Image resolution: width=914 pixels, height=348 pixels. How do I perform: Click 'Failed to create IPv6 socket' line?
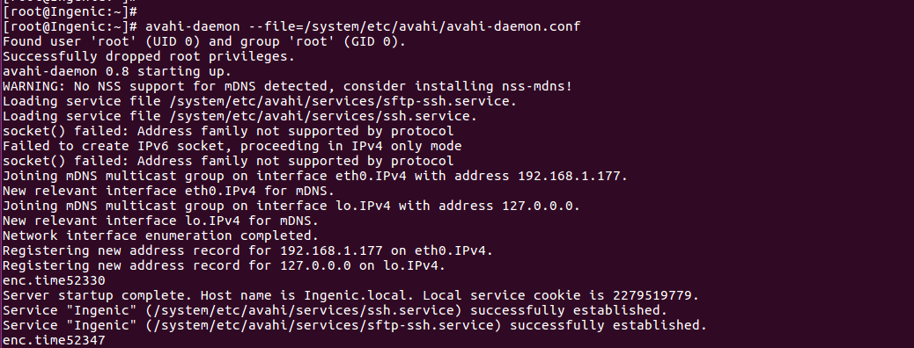232,146
